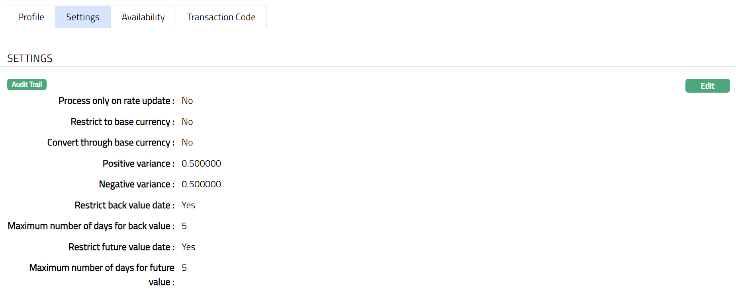Switch to the Availability tab
736x293 pixels.
tap(143, 17)
